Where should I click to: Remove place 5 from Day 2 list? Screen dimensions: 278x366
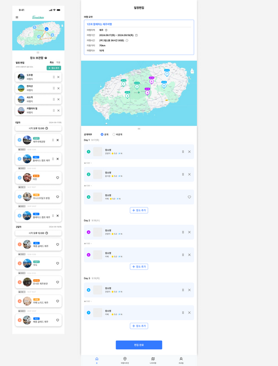(189, 255)
